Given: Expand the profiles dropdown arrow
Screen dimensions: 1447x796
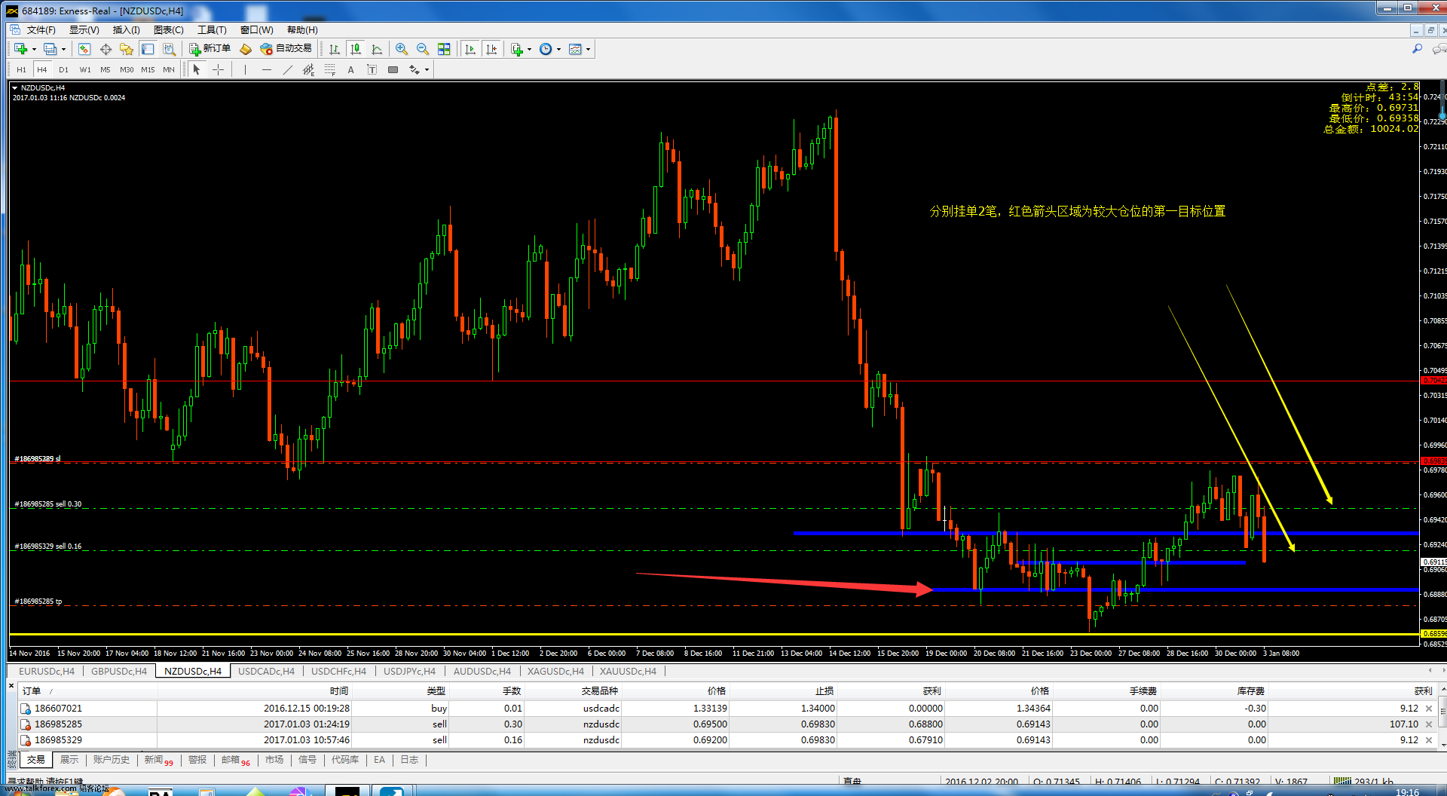Looking at the screenshot, I should (63, 49).
